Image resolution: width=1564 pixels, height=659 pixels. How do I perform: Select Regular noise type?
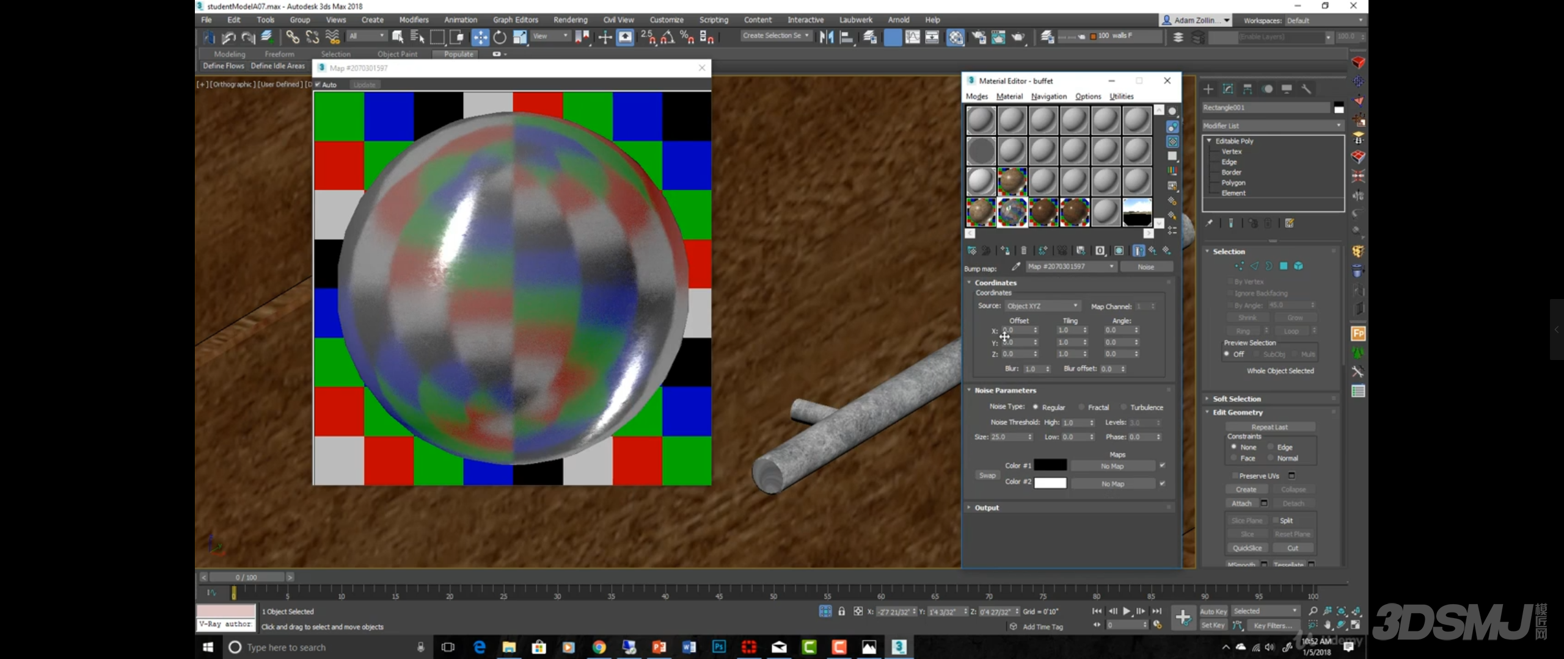click(1036, 407)
